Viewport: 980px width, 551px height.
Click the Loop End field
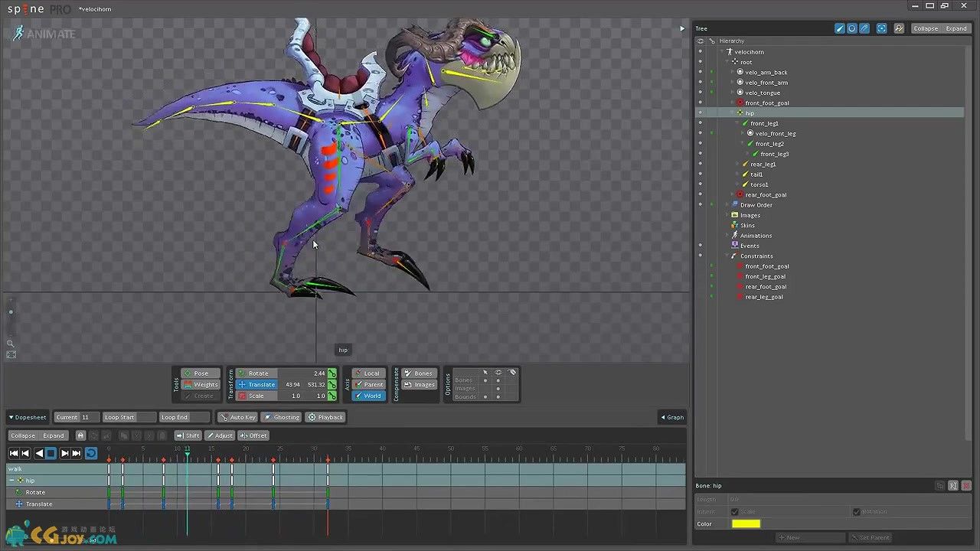click(x=184, y=417)
